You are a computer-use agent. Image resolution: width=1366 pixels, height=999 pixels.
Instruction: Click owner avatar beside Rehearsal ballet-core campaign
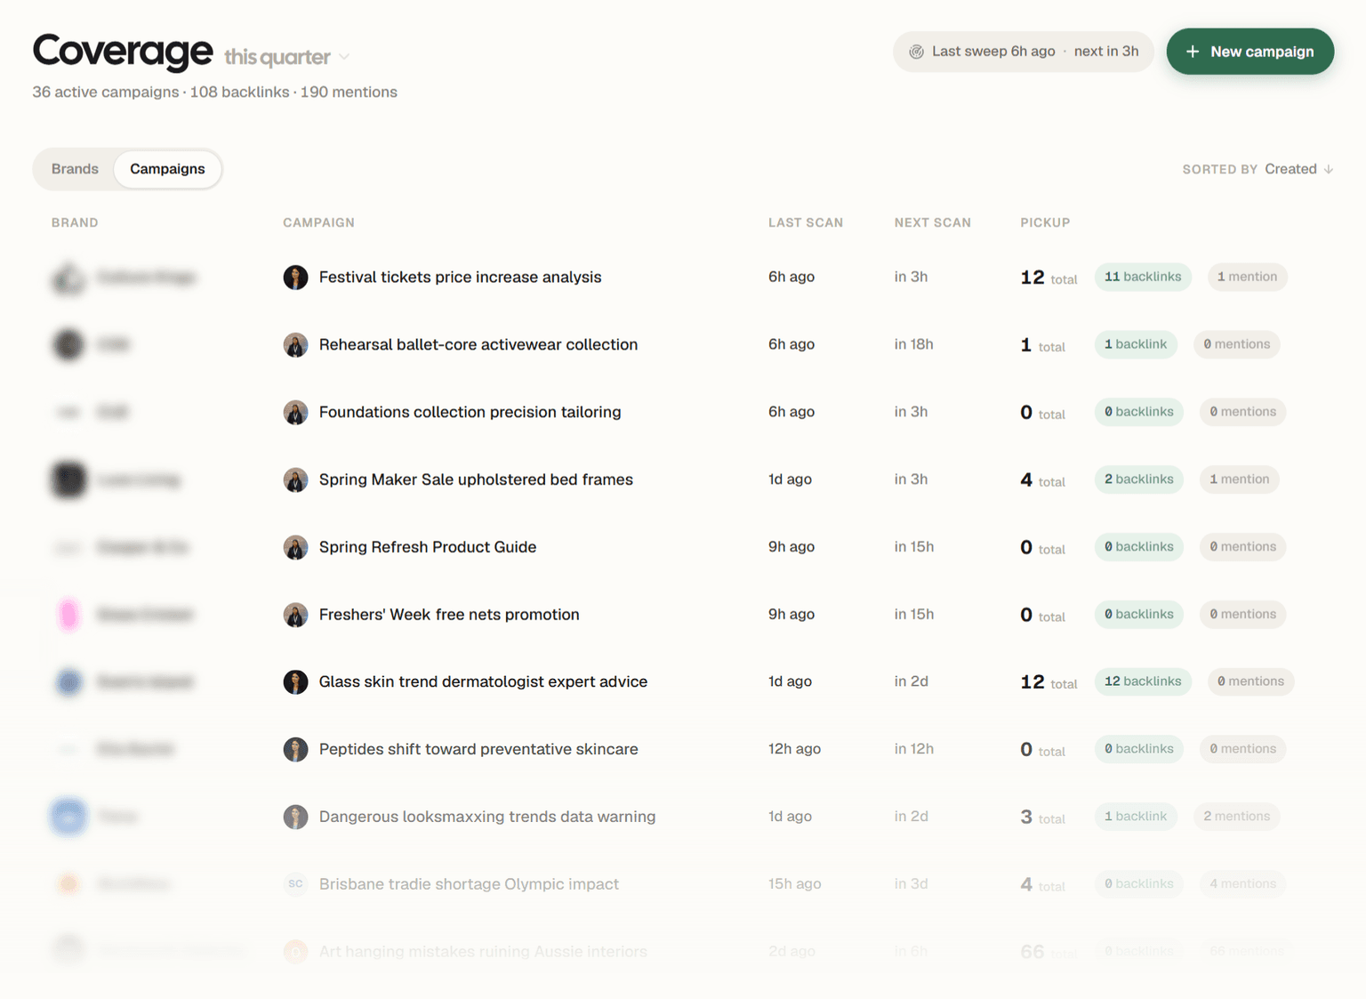click(x=295, y=345)
